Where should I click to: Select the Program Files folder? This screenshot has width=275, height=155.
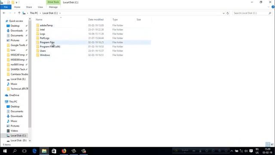(47, 42)
